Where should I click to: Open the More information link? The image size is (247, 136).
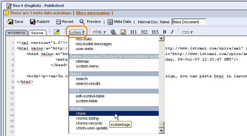pyautogui.click(x=93, y=13)
